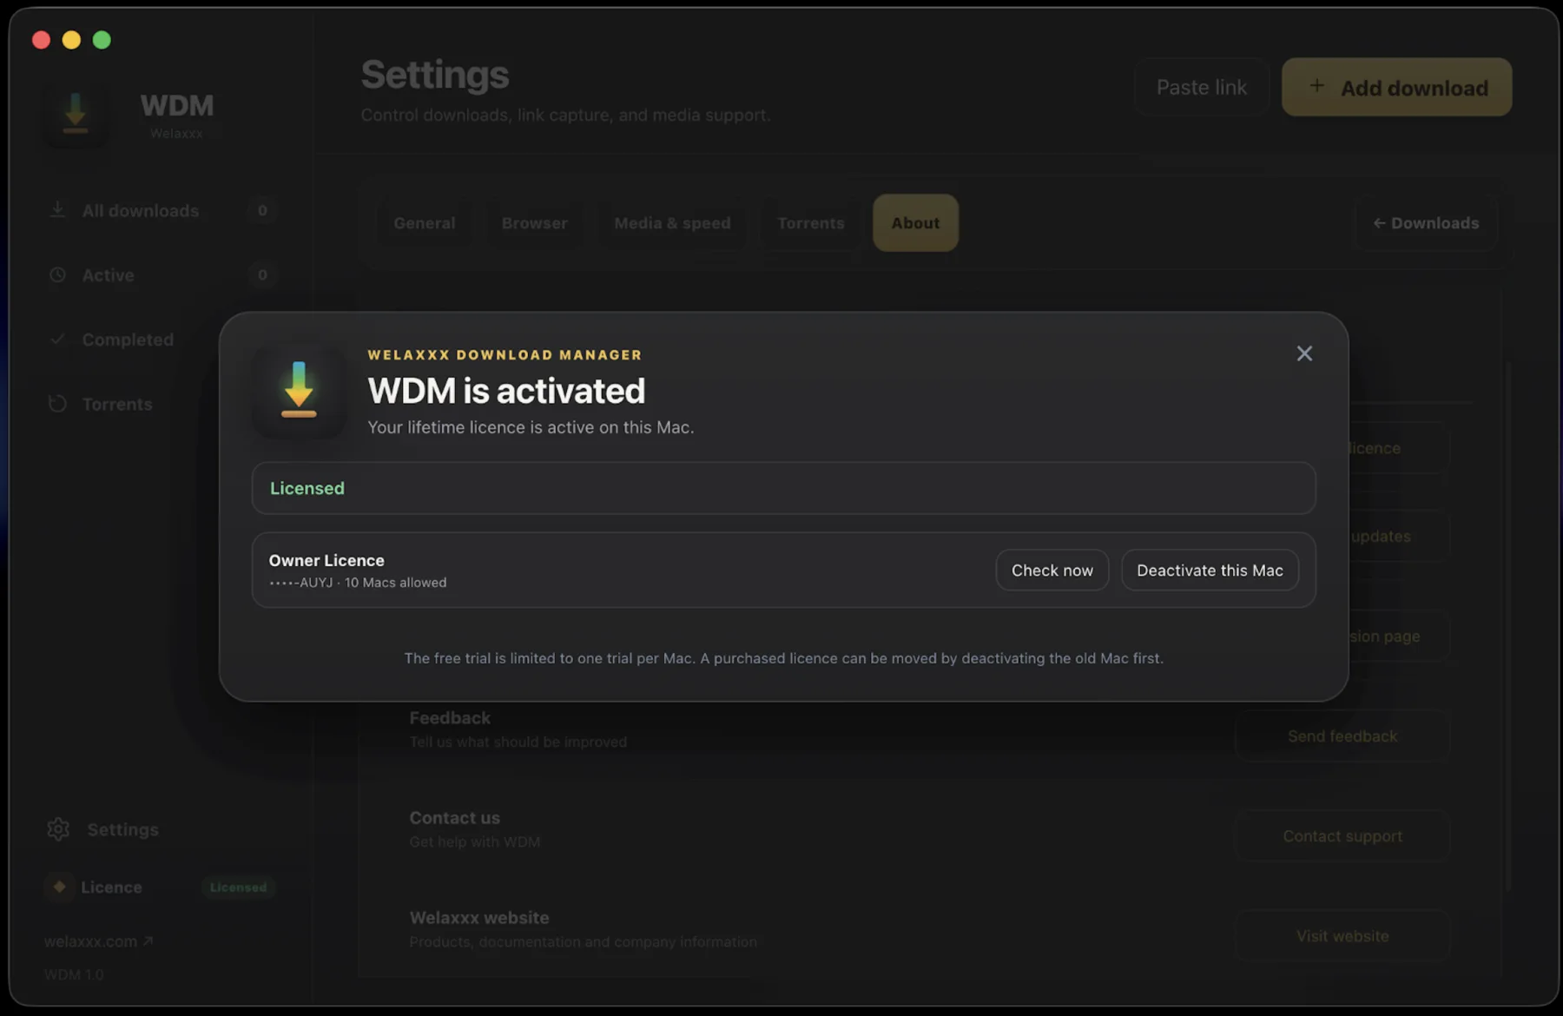
Task: Click the WDM download-arrow icon in the dialog
Action: tap(299, 390)
